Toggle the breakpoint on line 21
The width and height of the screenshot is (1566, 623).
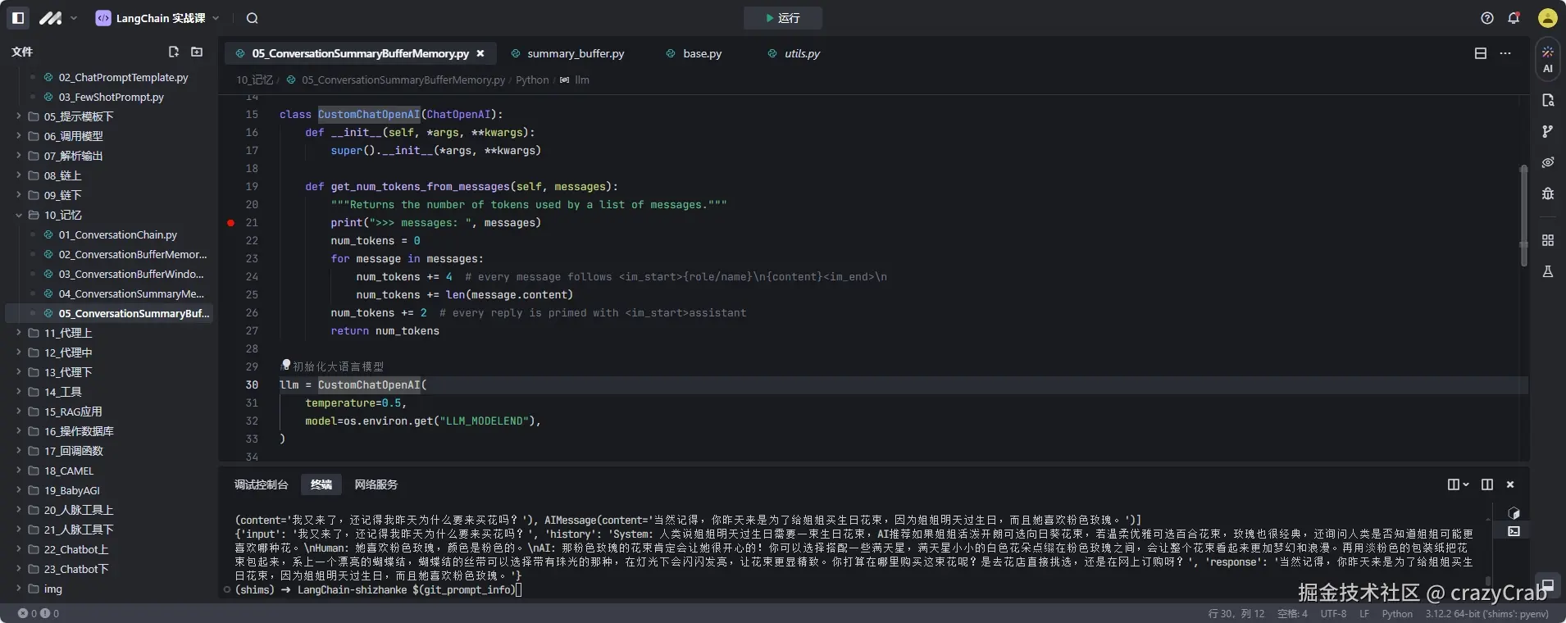pyautogui.click(x=231, y=223)
